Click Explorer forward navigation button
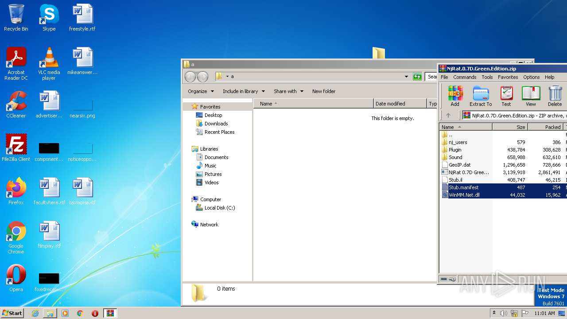567x319 pixels. pyautogui.click(x=202, y=77)
